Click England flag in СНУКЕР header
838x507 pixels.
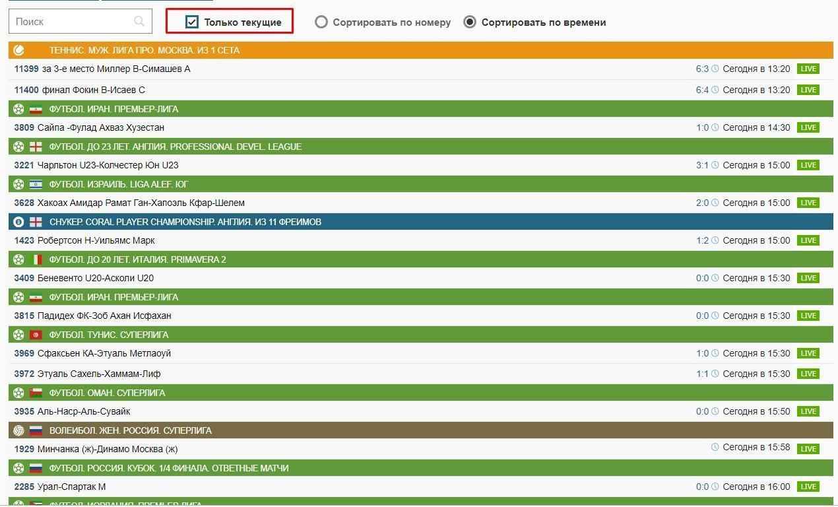coord(36,222)
